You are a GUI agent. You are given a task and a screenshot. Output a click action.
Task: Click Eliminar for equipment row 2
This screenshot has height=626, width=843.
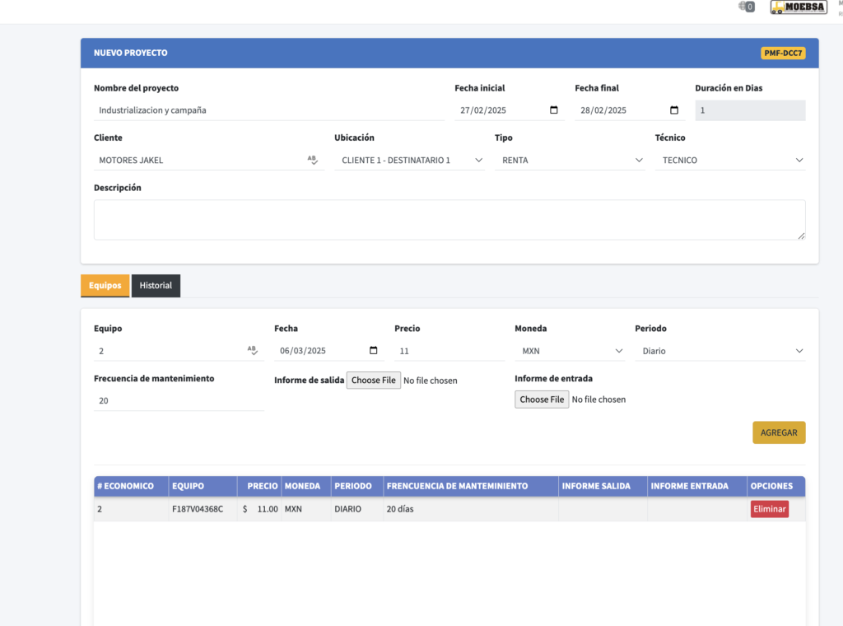click(769, 509)
